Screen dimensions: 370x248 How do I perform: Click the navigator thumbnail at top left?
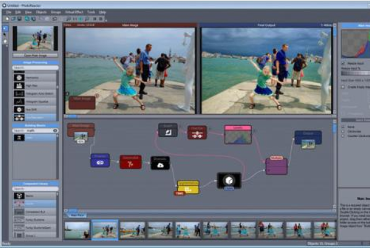(x=35, y=38)
